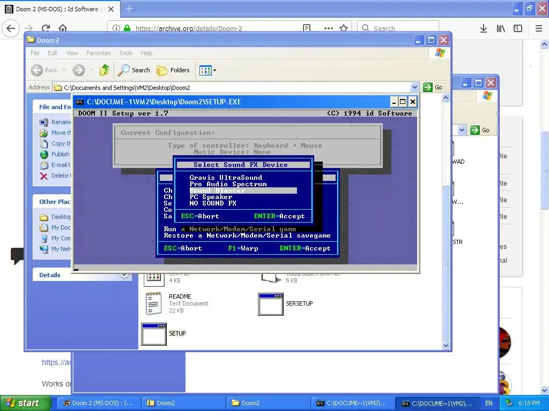Image resolution: width=549 pixels, height=411 pixels.
Task: Open the Tools menu
Action: (125, 53)
